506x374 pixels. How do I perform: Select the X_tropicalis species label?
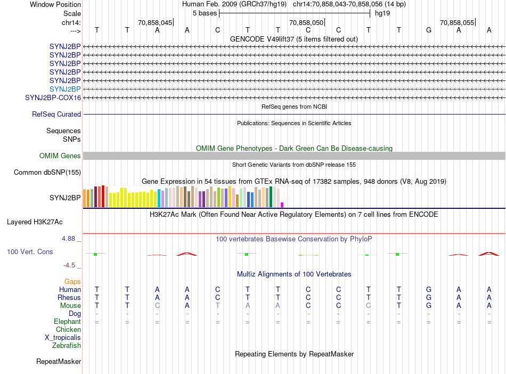(x=63, y=338)
